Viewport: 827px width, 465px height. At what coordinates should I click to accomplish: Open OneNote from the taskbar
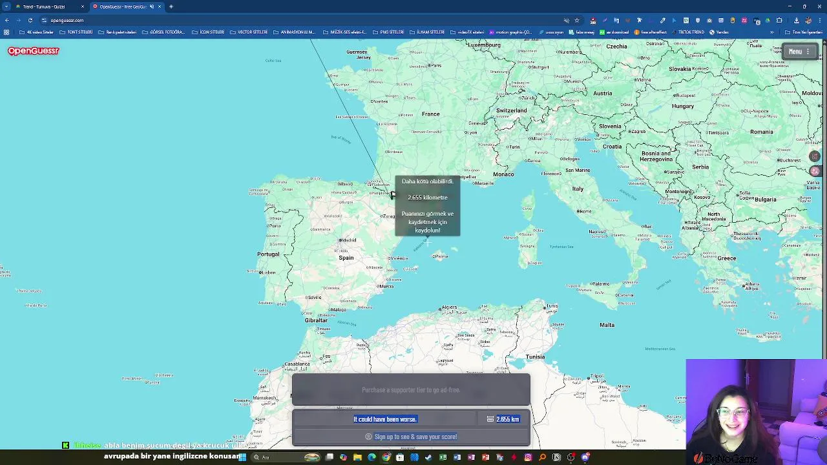tap(471, 457)
